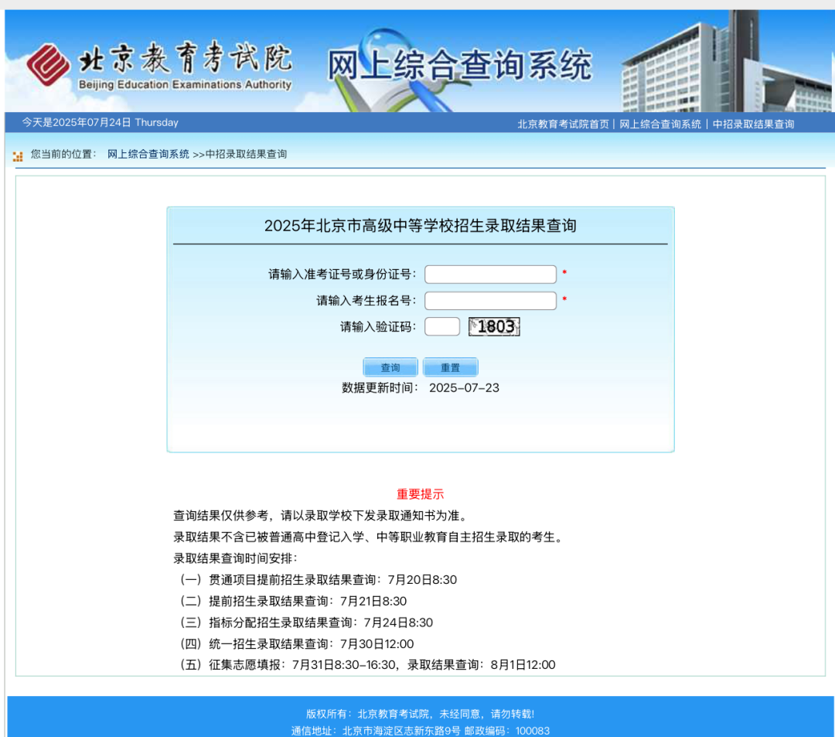Go to 中招录取结果查询 in the top navigation bar
Image resolution: width=835 pixels, height=737 pixels.
753,124
